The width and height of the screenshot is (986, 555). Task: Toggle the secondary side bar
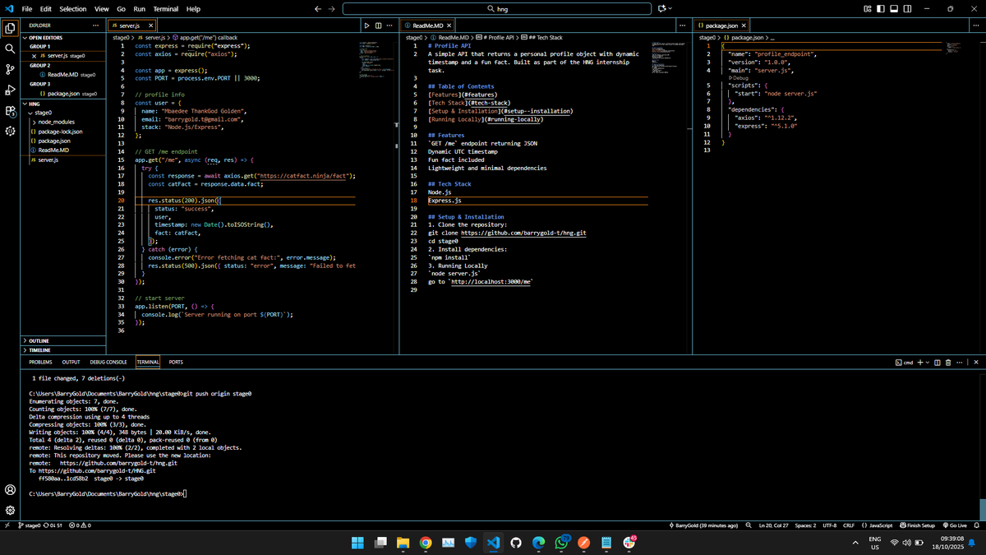click(x=908, y=8)
